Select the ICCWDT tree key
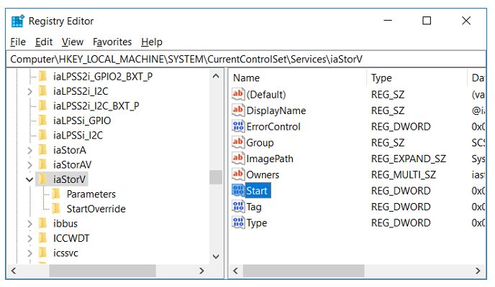This screenshot has height=287, width=495. (71, 238)
